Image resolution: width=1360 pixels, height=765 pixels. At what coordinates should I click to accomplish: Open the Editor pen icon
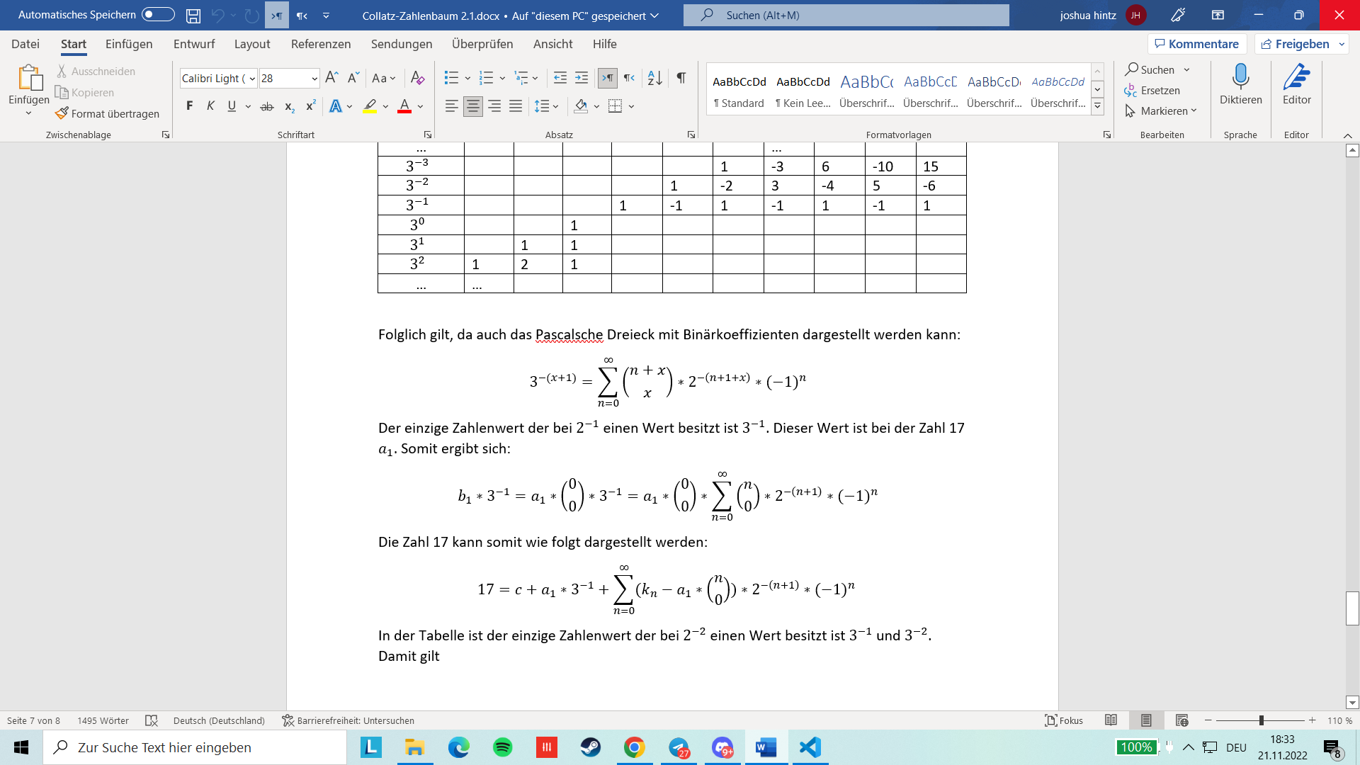point(1296,76)
